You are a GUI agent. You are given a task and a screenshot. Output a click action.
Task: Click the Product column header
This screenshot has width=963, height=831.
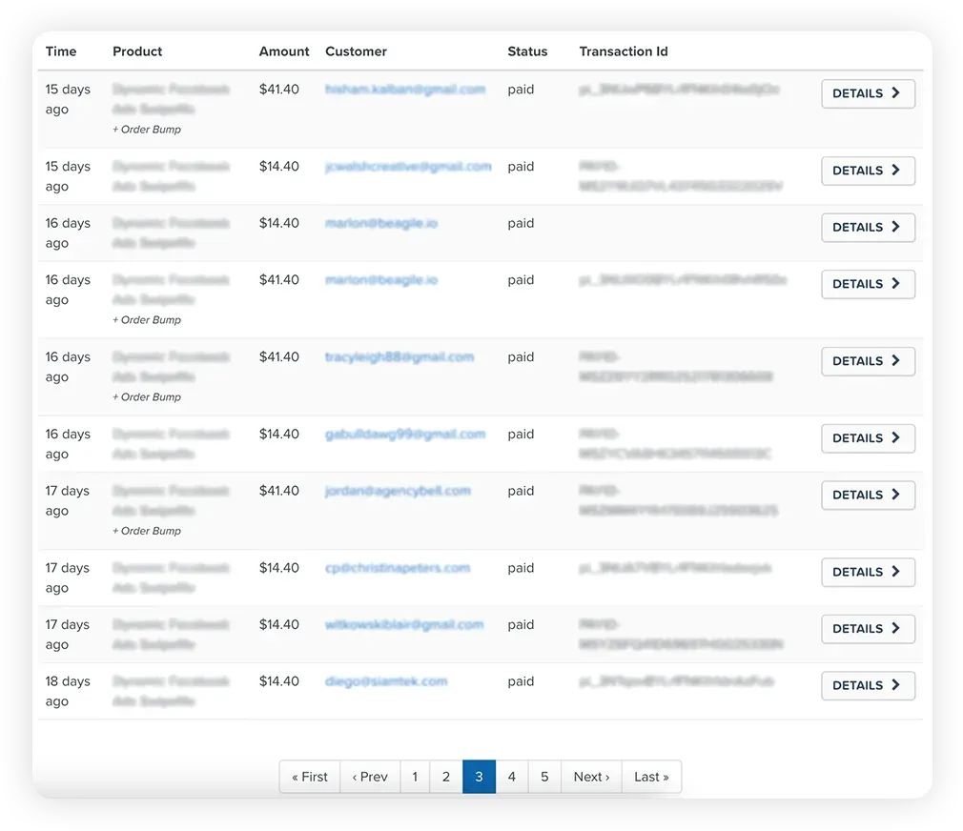click(137, 51)
